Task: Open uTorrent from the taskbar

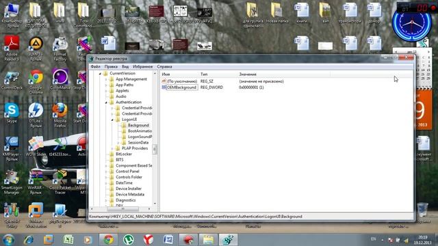Action: (128, 240)
